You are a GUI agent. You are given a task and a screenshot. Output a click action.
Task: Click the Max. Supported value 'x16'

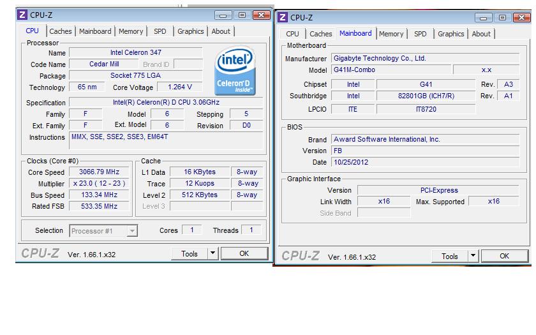[494, 201]
